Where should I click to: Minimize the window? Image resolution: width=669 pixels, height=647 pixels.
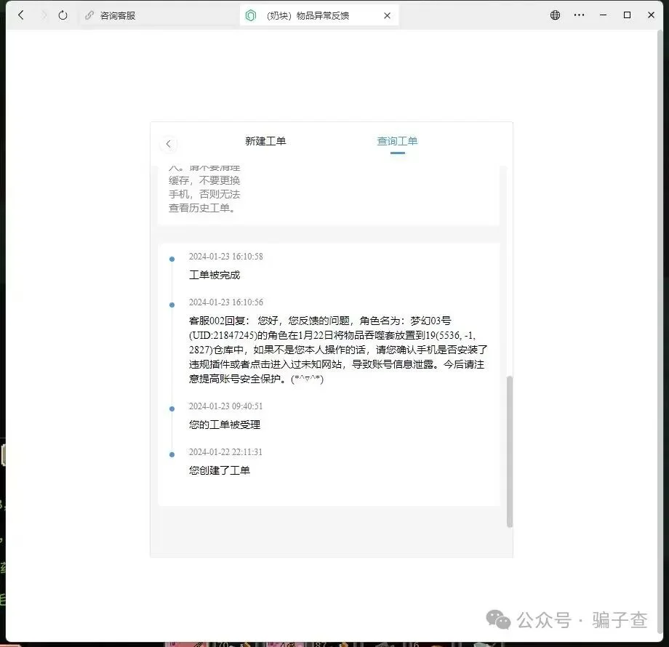point(603,15)
